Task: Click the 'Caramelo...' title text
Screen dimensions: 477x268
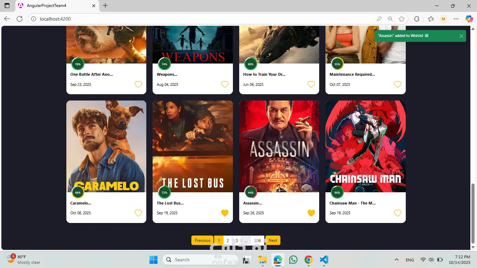Action: [x=81, y=203]
